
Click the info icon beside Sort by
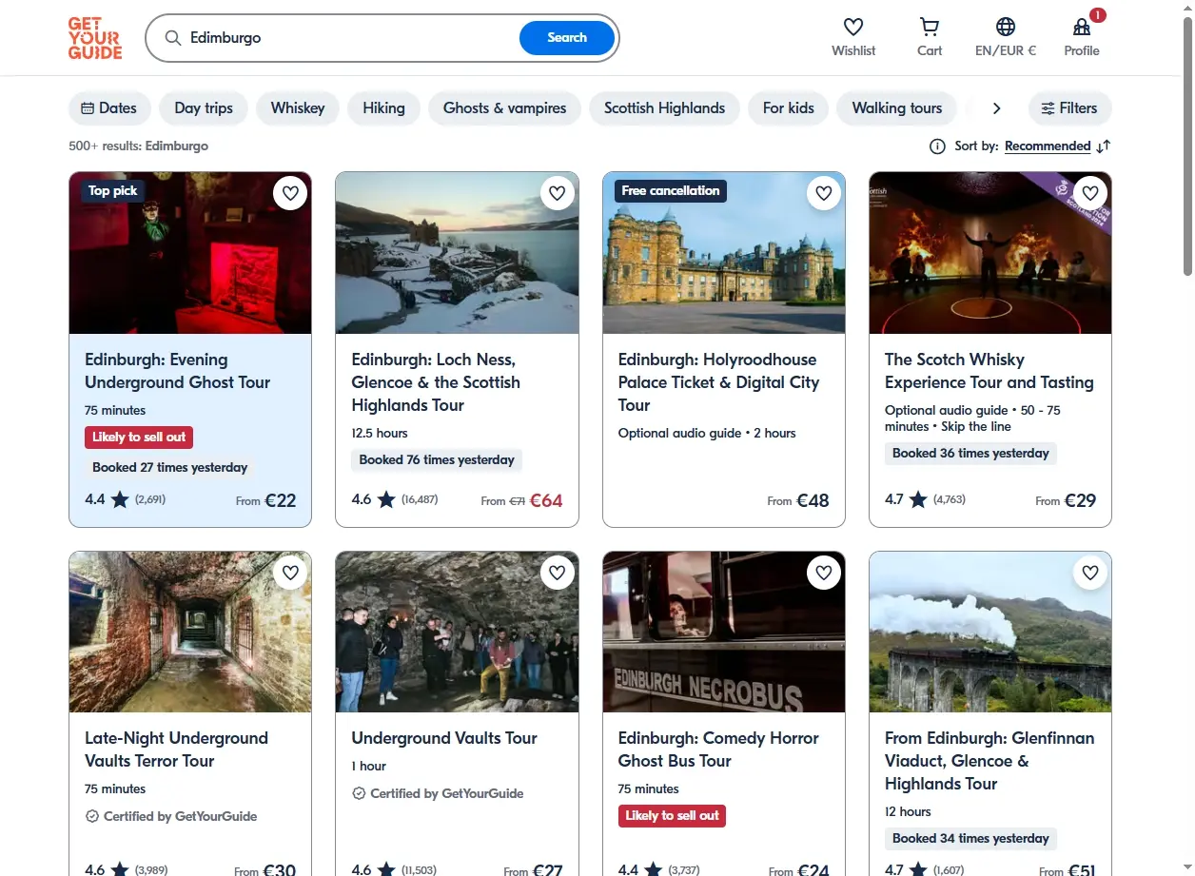click(x=937, y=146)
